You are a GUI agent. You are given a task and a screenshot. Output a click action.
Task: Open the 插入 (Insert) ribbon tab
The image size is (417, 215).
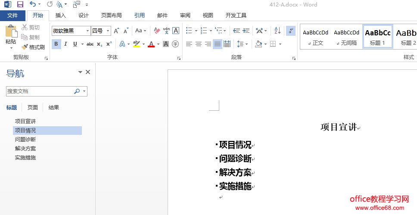(61, 16)
